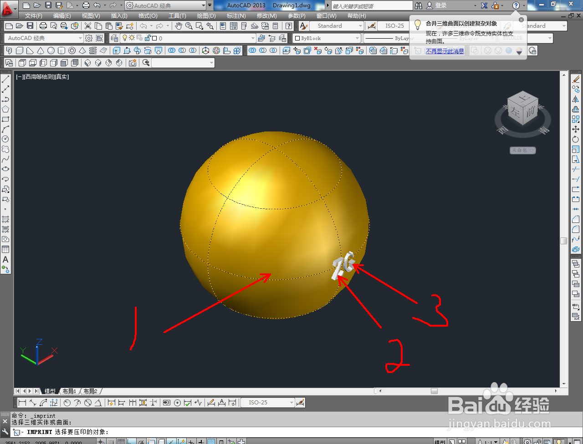This screenshot has height=444, width=583.
Task: Click the Polygon draw tool
Action: [5, 109]
